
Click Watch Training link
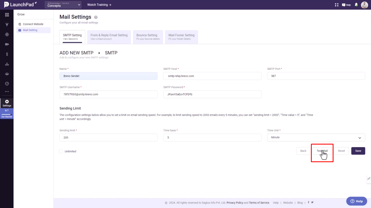click(x=99, y=5)
